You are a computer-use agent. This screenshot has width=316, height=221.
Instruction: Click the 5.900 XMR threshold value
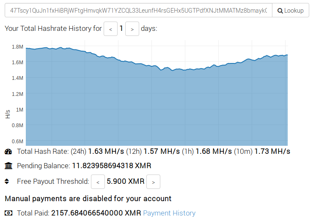(126, 182)
